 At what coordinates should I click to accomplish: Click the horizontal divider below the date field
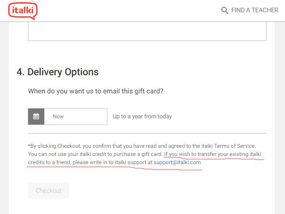[x=147, y=133]
